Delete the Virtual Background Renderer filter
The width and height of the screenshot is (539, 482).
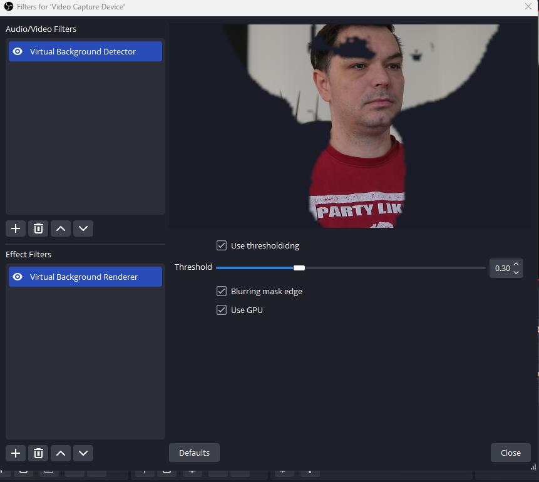[x=38, y=453]
